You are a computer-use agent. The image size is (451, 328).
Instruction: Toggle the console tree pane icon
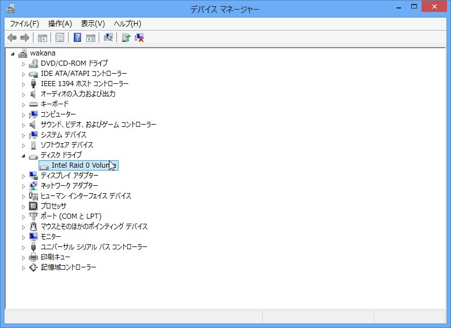(42, 37)
